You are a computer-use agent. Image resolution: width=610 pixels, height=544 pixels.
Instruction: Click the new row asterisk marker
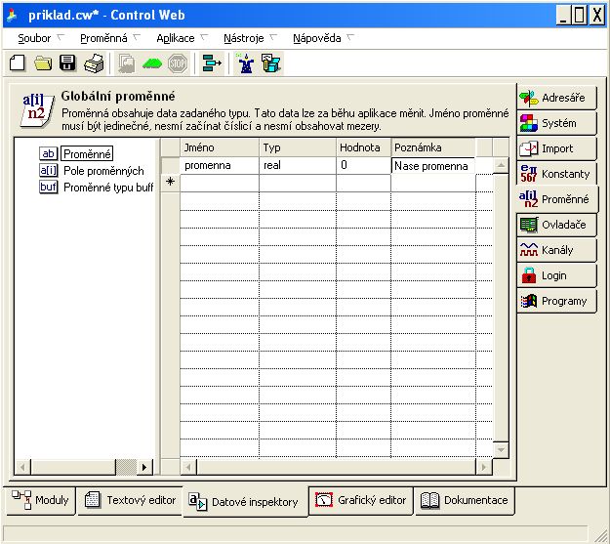[x=170, y=182]
